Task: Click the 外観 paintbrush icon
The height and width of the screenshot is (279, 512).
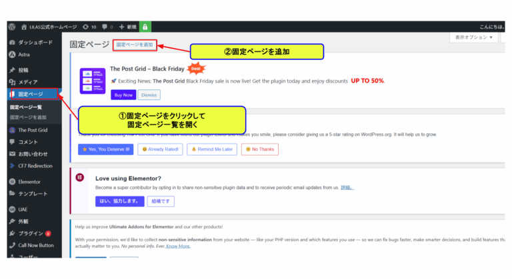Action: [x=13, y=222]
